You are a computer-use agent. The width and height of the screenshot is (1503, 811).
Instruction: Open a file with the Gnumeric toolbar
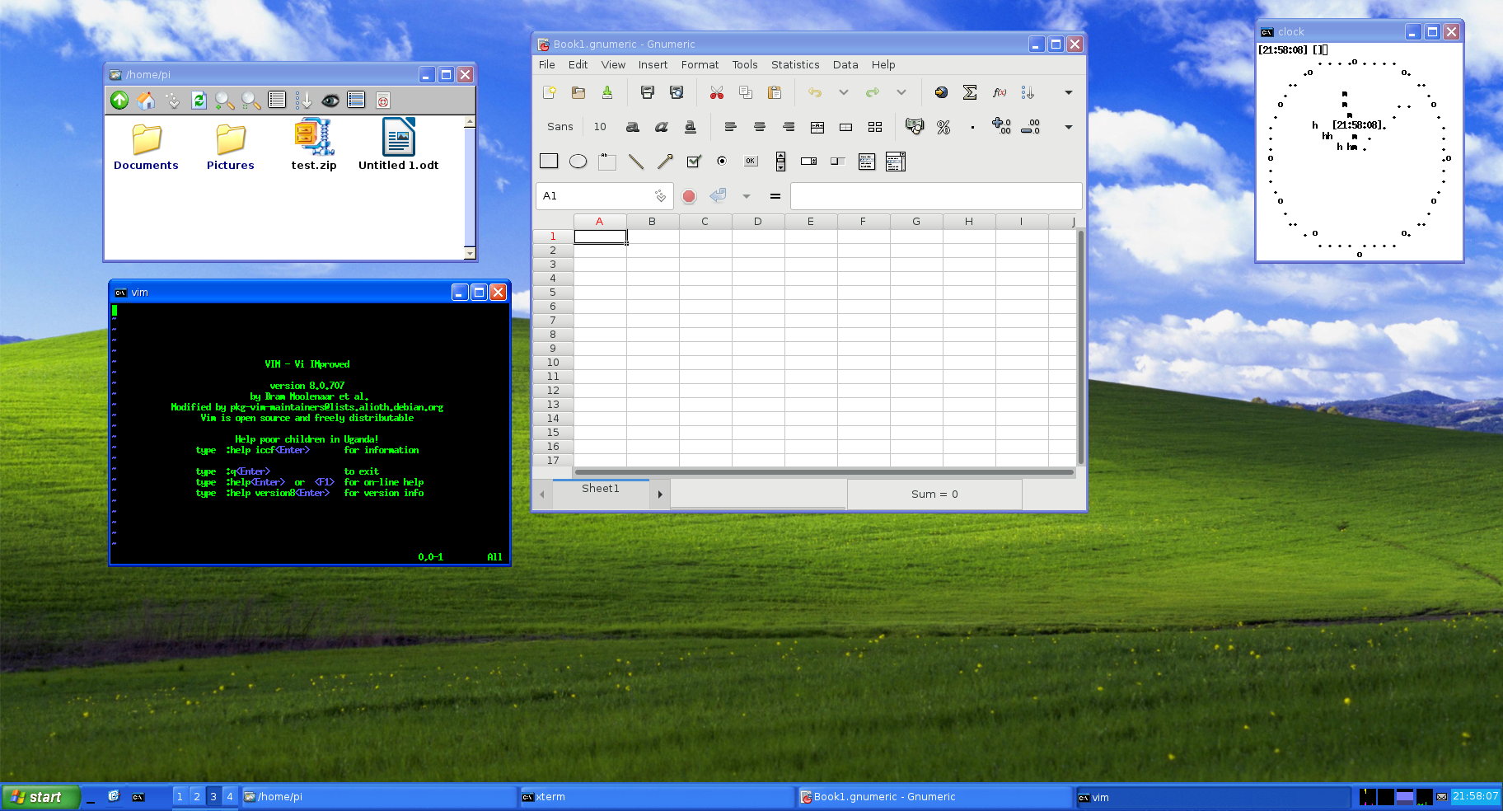578,92
